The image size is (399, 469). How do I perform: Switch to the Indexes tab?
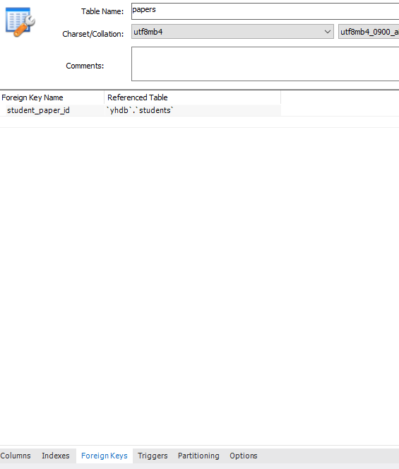coord(56,456)
